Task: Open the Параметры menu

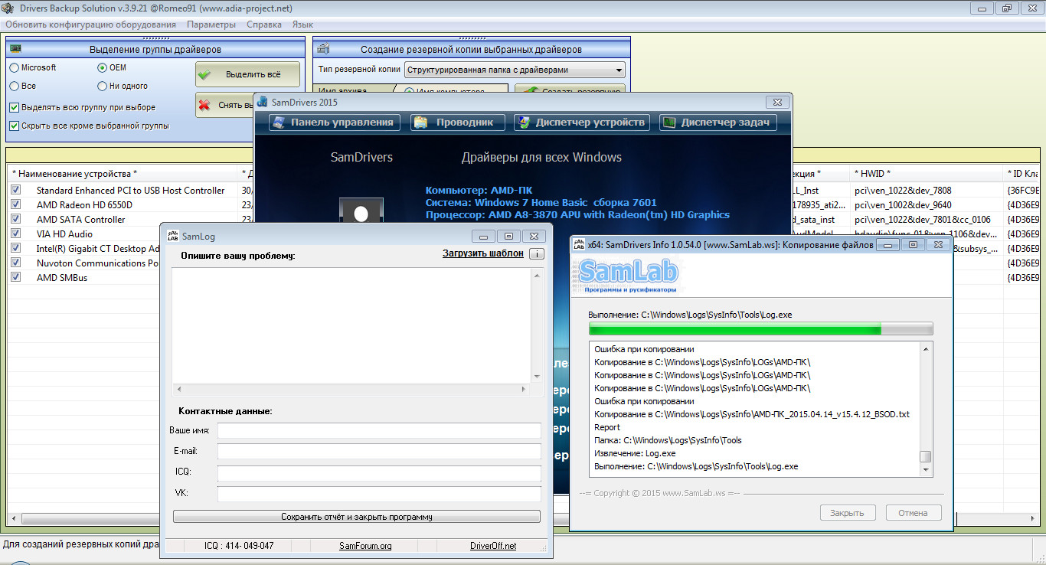Action: tap(211, 24)
